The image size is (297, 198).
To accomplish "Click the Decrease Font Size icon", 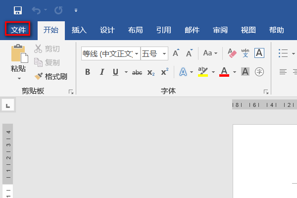I will [189, 53].
